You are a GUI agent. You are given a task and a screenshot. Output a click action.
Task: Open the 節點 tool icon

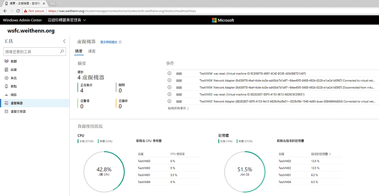(6, 86)
